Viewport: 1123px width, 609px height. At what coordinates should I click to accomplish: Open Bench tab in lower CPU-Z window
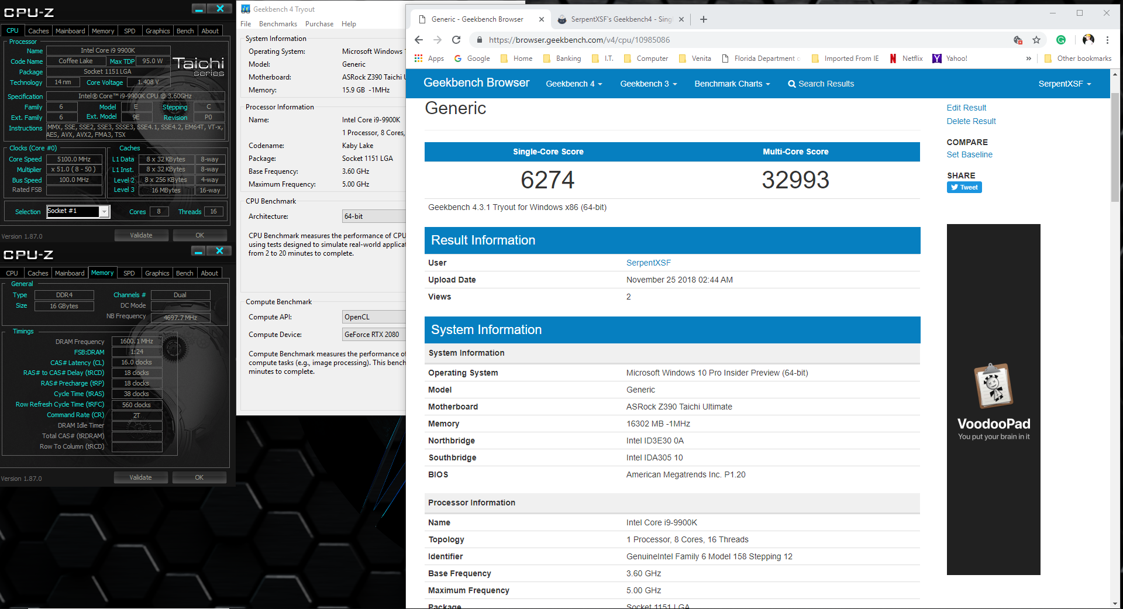tap(185, 273)
